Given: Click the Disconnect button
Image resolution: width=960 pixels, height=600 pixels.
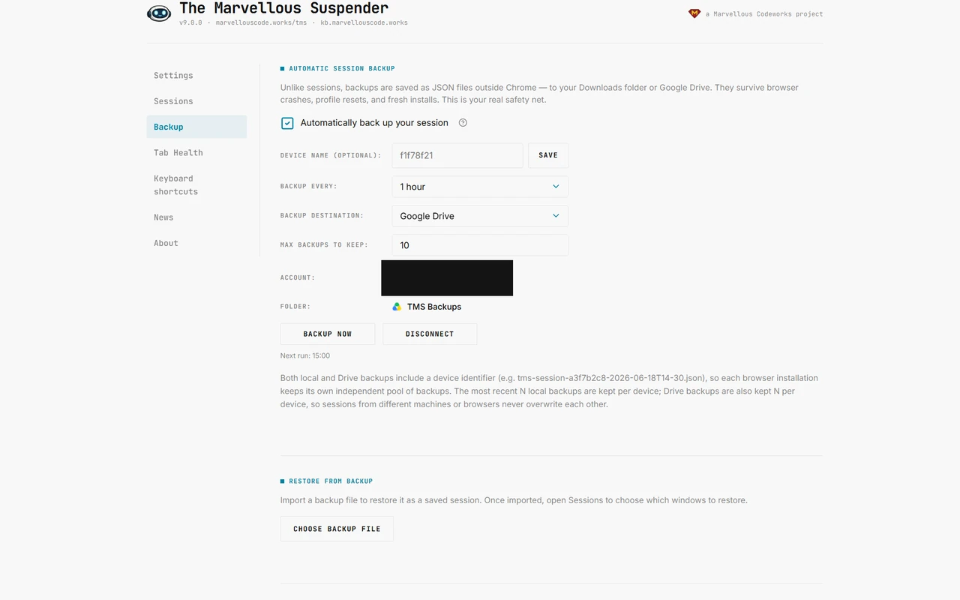Looking at the screenshot, I should [430, 334].
